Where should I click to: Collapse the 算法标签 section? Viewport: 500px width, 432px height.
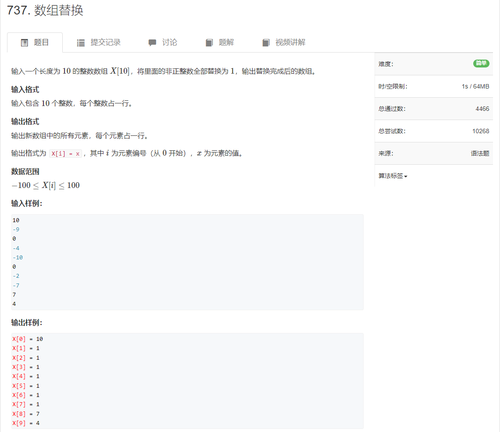coord(393,176)
